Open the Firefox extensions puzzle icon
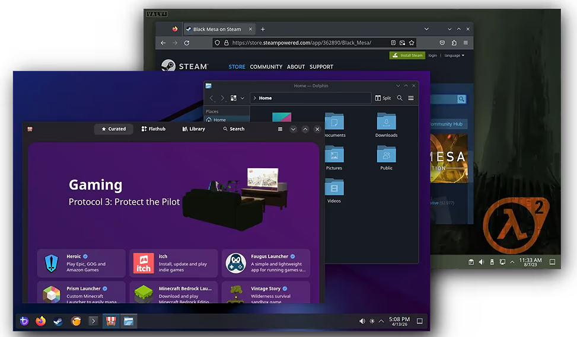The image size is (577, 337). coord(454,43)
